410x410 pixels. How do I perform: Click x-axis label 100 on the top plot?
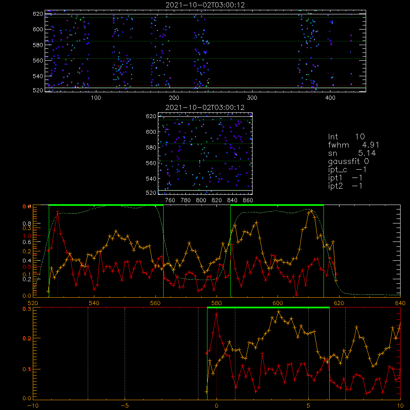coord(96,98)
